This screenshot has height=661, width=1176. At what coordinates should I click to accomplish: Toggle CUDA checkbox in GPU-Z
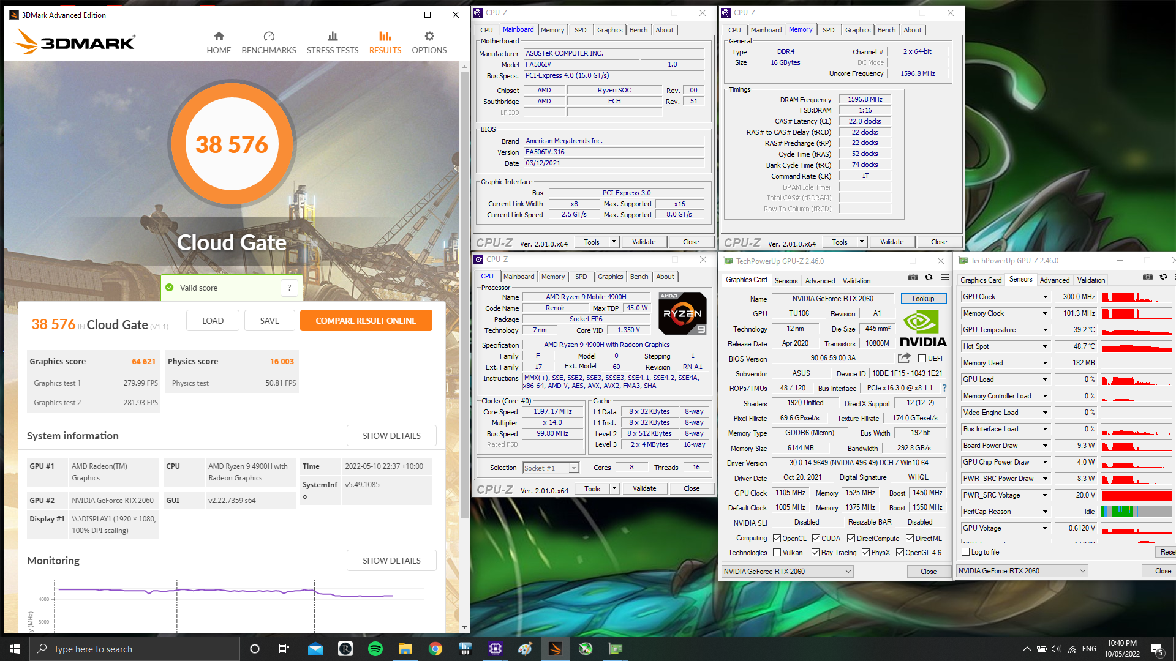click(816, 539)
